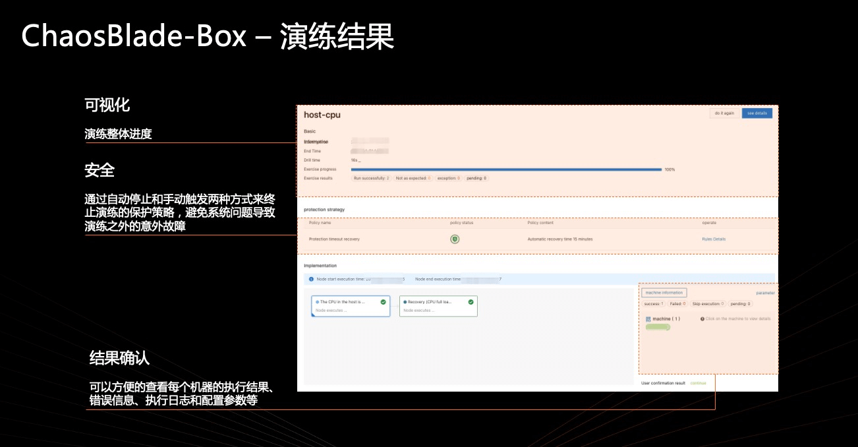
Task: Click the info icon before Node start execution time
Action: click(311, 279)
